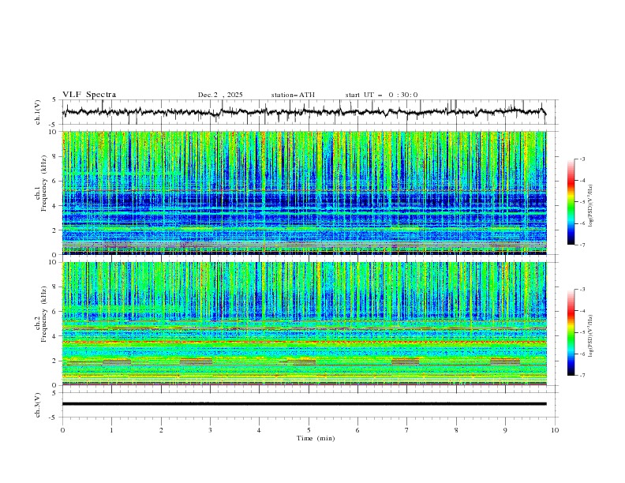Click the ch.1 colorbar "log(PSD)(V²/Hz)" label
Screen dimensions: 625x483
click(x=590, y=206)
